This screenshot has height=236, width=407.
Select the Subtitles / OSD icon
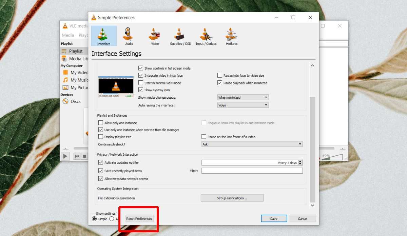click(x=180, y=36)
